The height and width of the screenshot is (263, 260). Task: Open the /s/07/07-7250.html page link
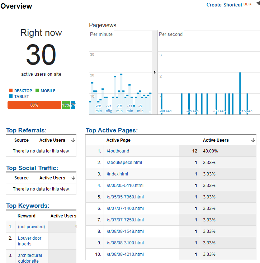click(x=125, y=220)
